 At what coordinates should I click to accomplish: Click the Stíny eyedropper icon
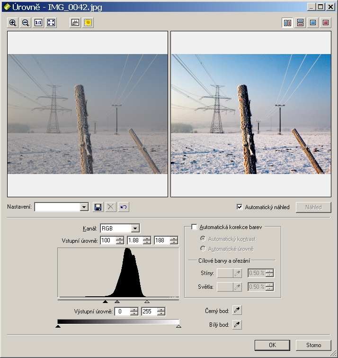(x=238, y=273)
